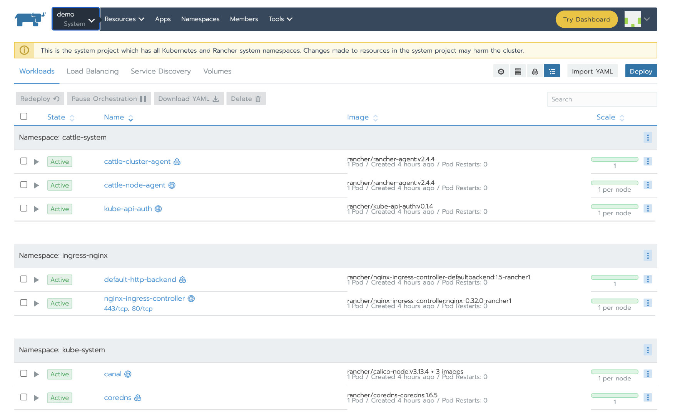Check the nginx-ingress-controller row checkbox
Image resolution: width=675 pixels, height=415 pixels.
click(24, 302)
